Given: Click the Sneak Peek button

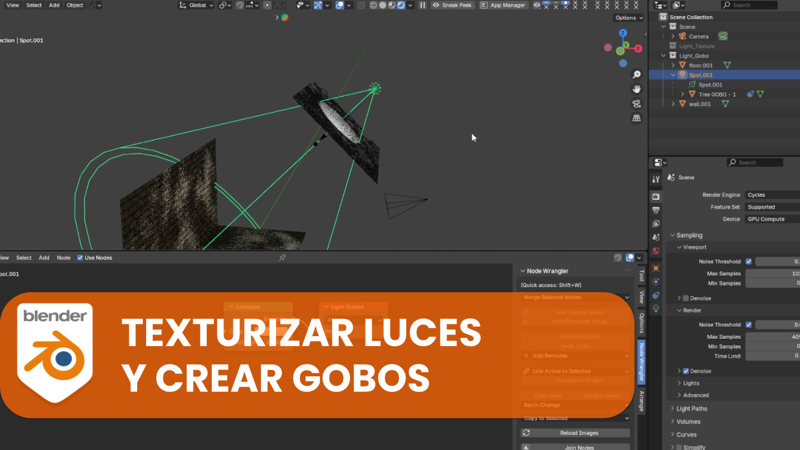Looking at the screenshot, I should (x=452, y=5).
